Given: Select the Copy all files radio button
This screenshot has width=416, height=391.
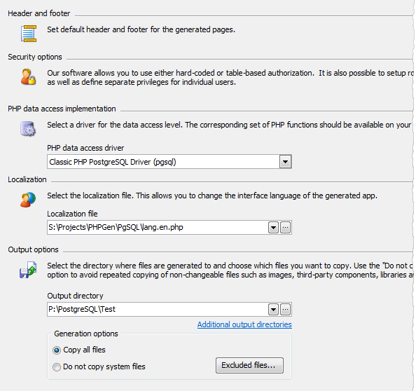Looking at the screenshot, I should [57, 350].
